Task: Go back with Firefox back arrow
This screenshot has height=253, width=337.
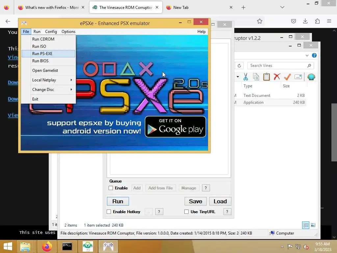Action: click(8, 21)
